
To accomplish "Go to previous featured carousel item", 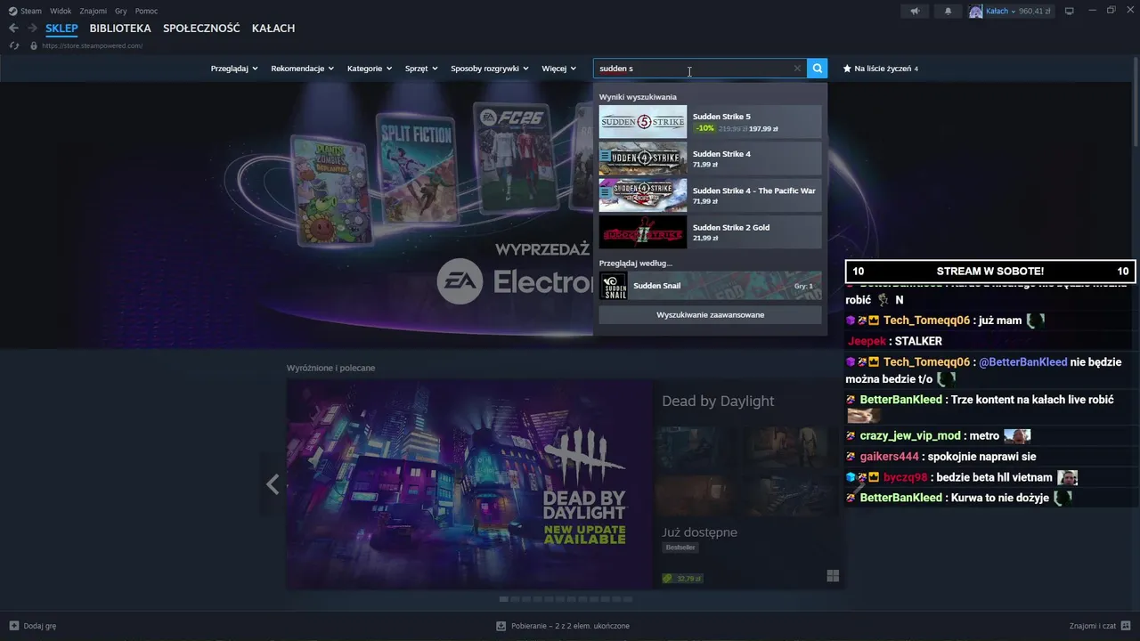I will (273, 484).
